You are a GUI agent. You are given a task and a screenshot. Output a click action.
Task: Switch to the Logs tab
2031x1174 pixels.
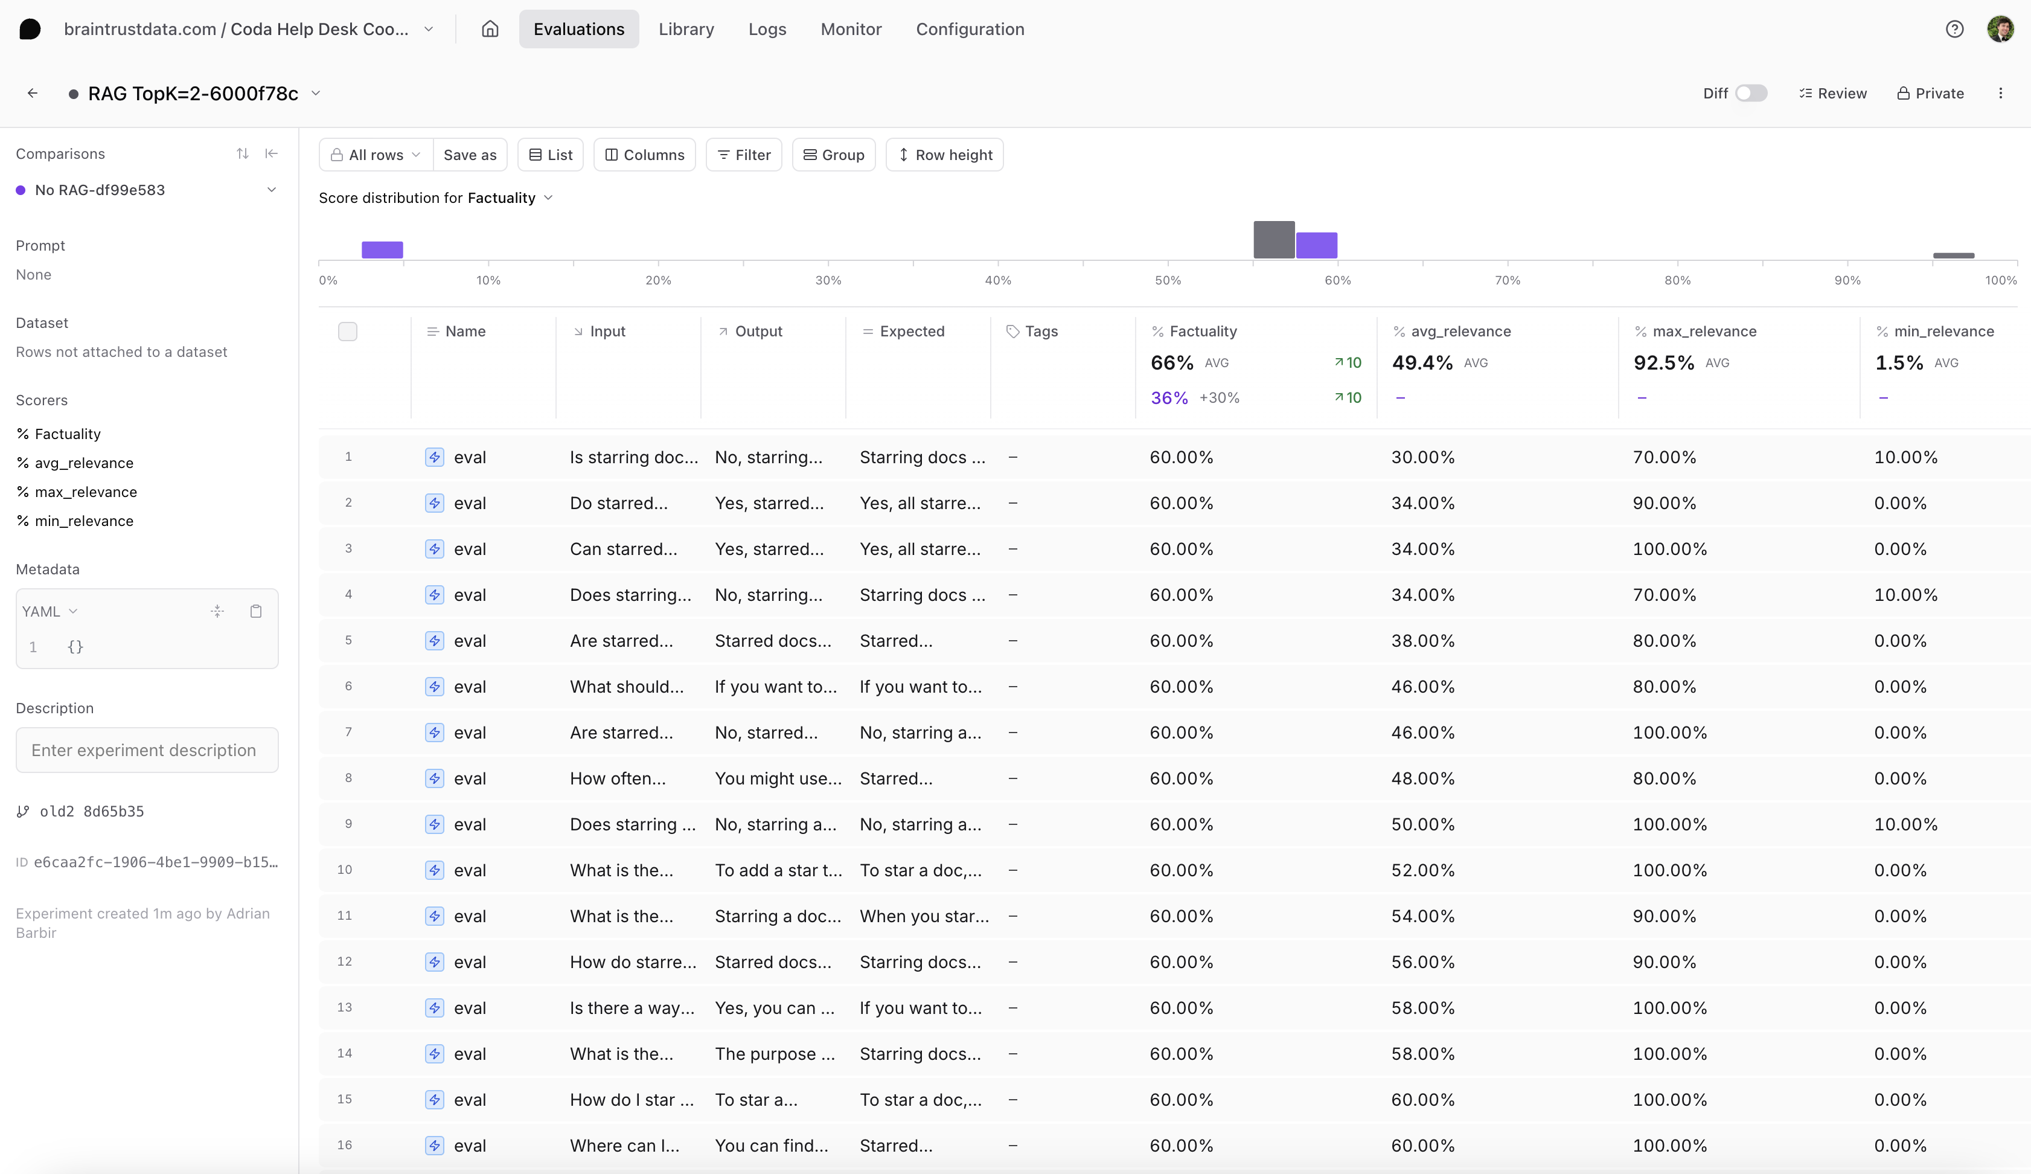pyautogui.click(x=767, y=29)
